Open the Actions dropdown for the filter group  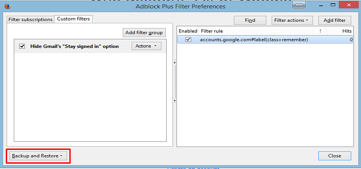click(146, 46)
